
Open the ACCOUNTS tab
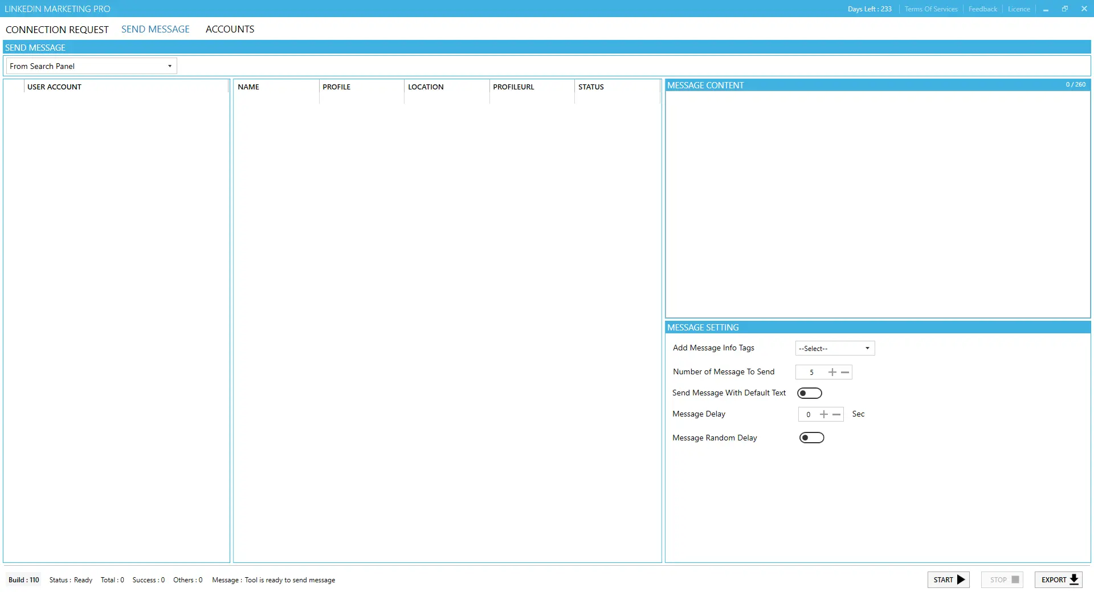(230, 29)
